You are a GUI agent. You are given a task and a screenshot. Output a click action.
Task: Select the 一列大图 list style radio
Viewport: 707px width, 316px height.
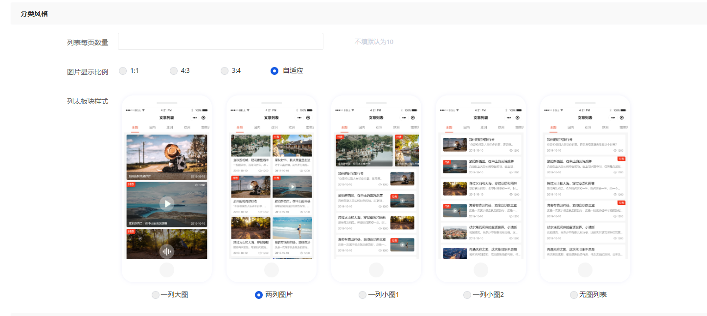pyautogui.click(x=156, y=295)
